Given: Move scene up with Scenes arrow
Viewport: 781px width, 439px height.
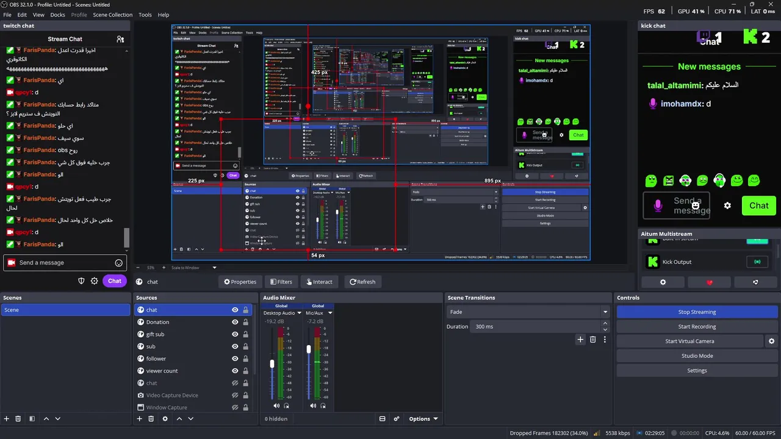Looking at the screenshot, I should click(x=46, y=419).
